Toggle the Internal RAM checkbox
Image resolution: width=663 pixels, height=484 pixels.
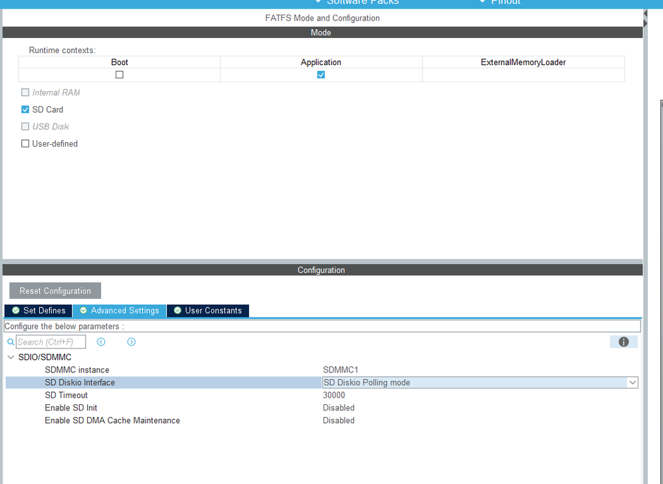[x=25, y=92]
